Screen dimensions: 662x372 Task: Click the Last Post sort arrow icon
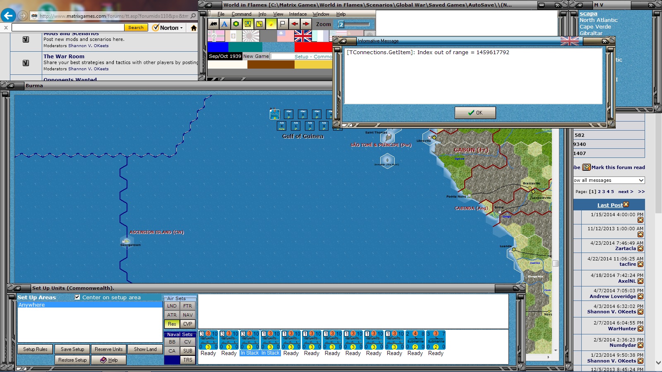click(x=626, y=204)
